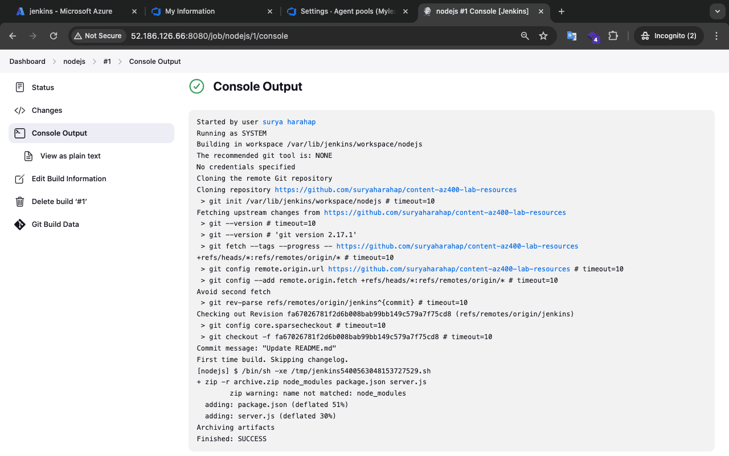The height and width of the screenshot is (456, 729).
Task: Open the link after Fetching upstream changes from
Action: pyautogui.click(x=445, y=212)
